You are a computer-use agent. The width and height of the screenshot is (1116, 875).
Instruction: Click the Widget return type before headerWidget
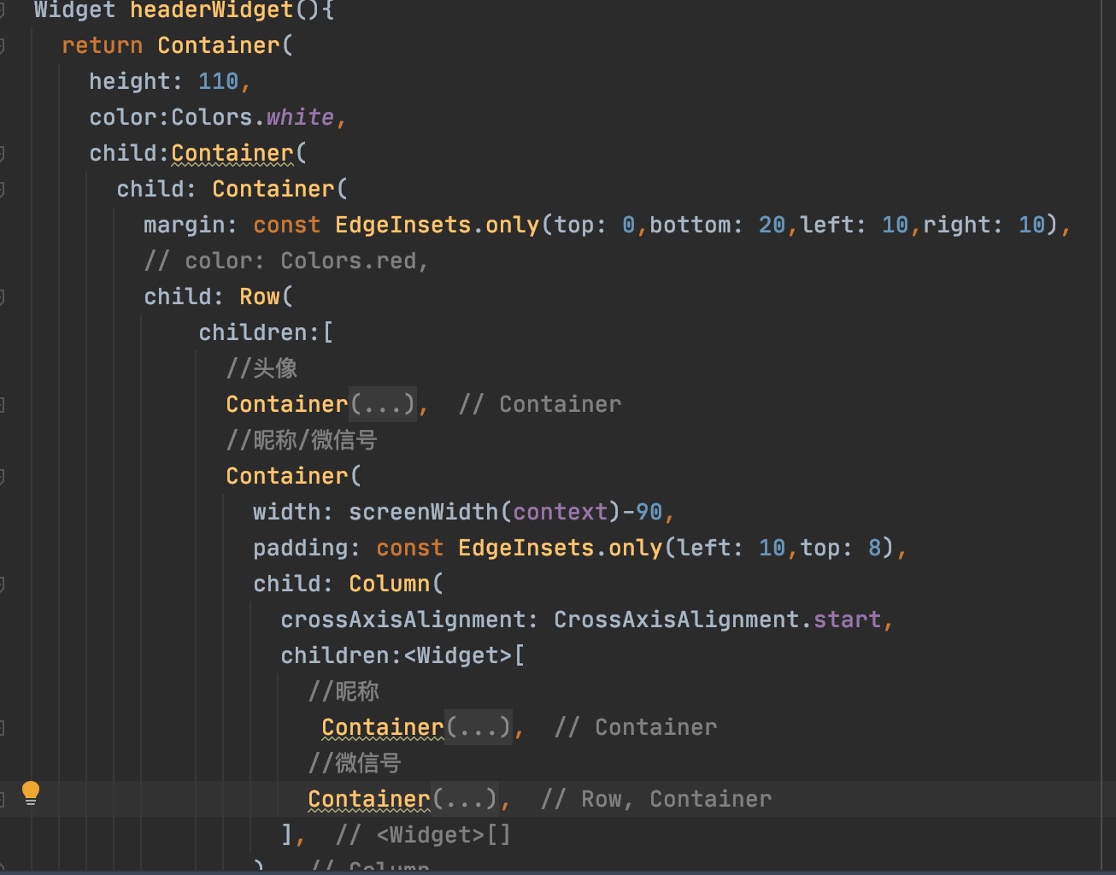(x=75, y=10)
